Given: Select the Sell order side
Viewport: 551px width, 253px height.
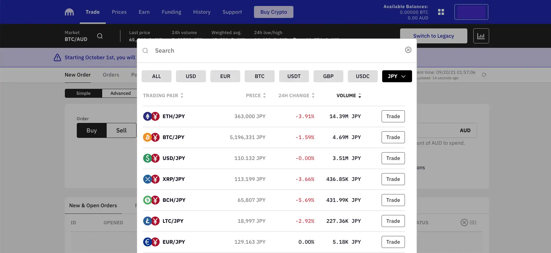Looking at the screenshot, I should tap(121, 130).
